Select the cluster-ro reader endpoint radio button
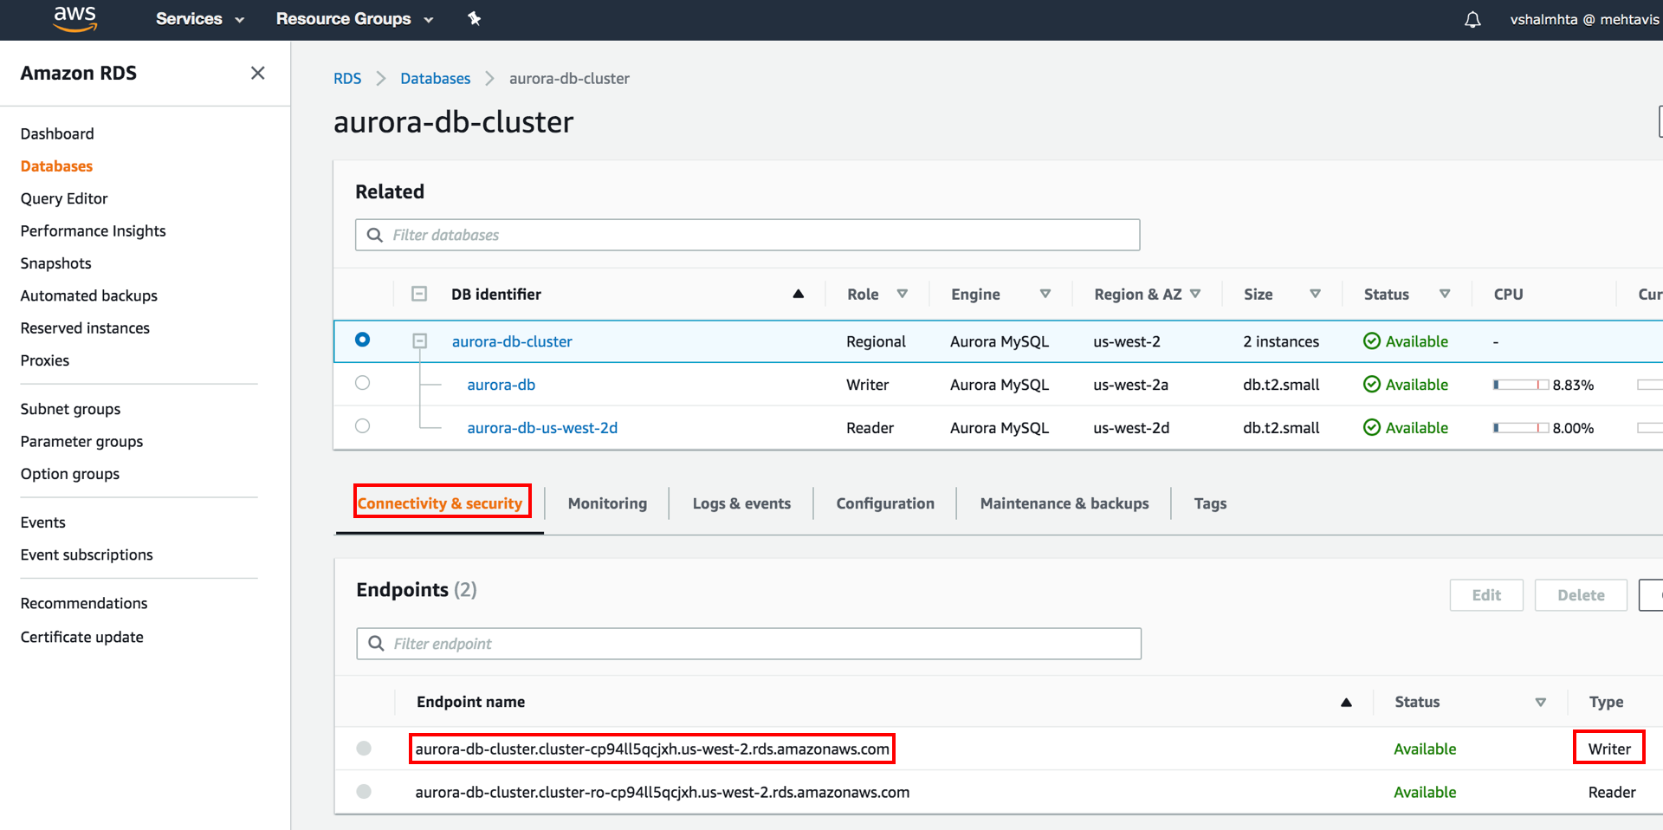1663x830 pixels. pyautogui.click(x=364, y=791)
